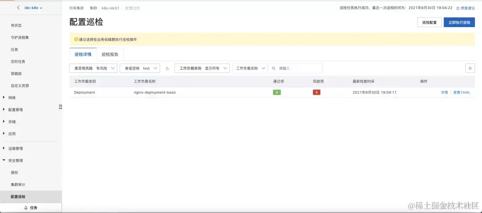Click the 修复建议 link
Screen dimensions: 482x213
point(468,8)
